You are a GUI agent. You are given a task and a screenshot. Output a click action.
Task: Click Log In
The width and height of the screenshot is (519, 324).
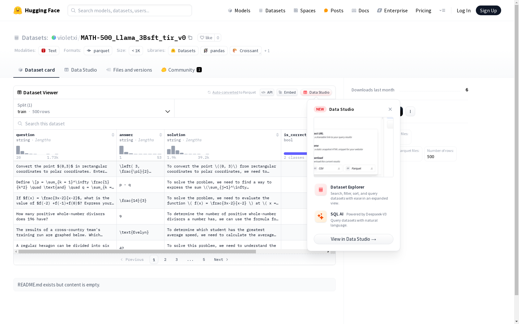(x=464, y=10)
